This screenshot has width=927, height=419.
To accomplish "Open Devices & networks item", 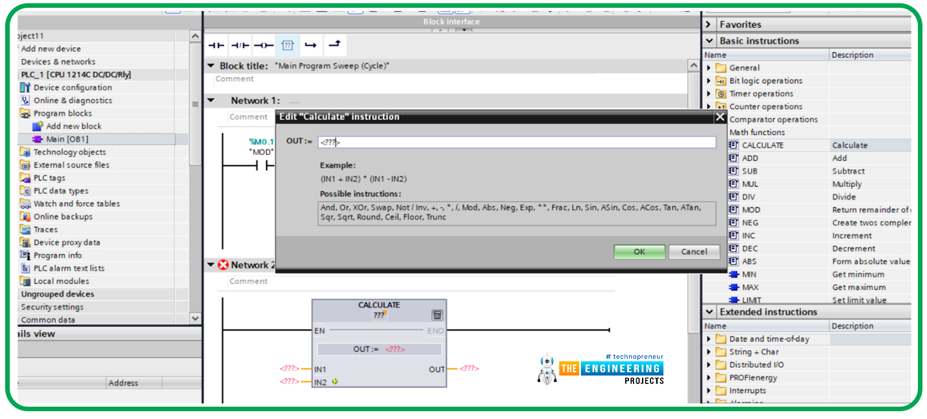I will click(x=58, y=62).
